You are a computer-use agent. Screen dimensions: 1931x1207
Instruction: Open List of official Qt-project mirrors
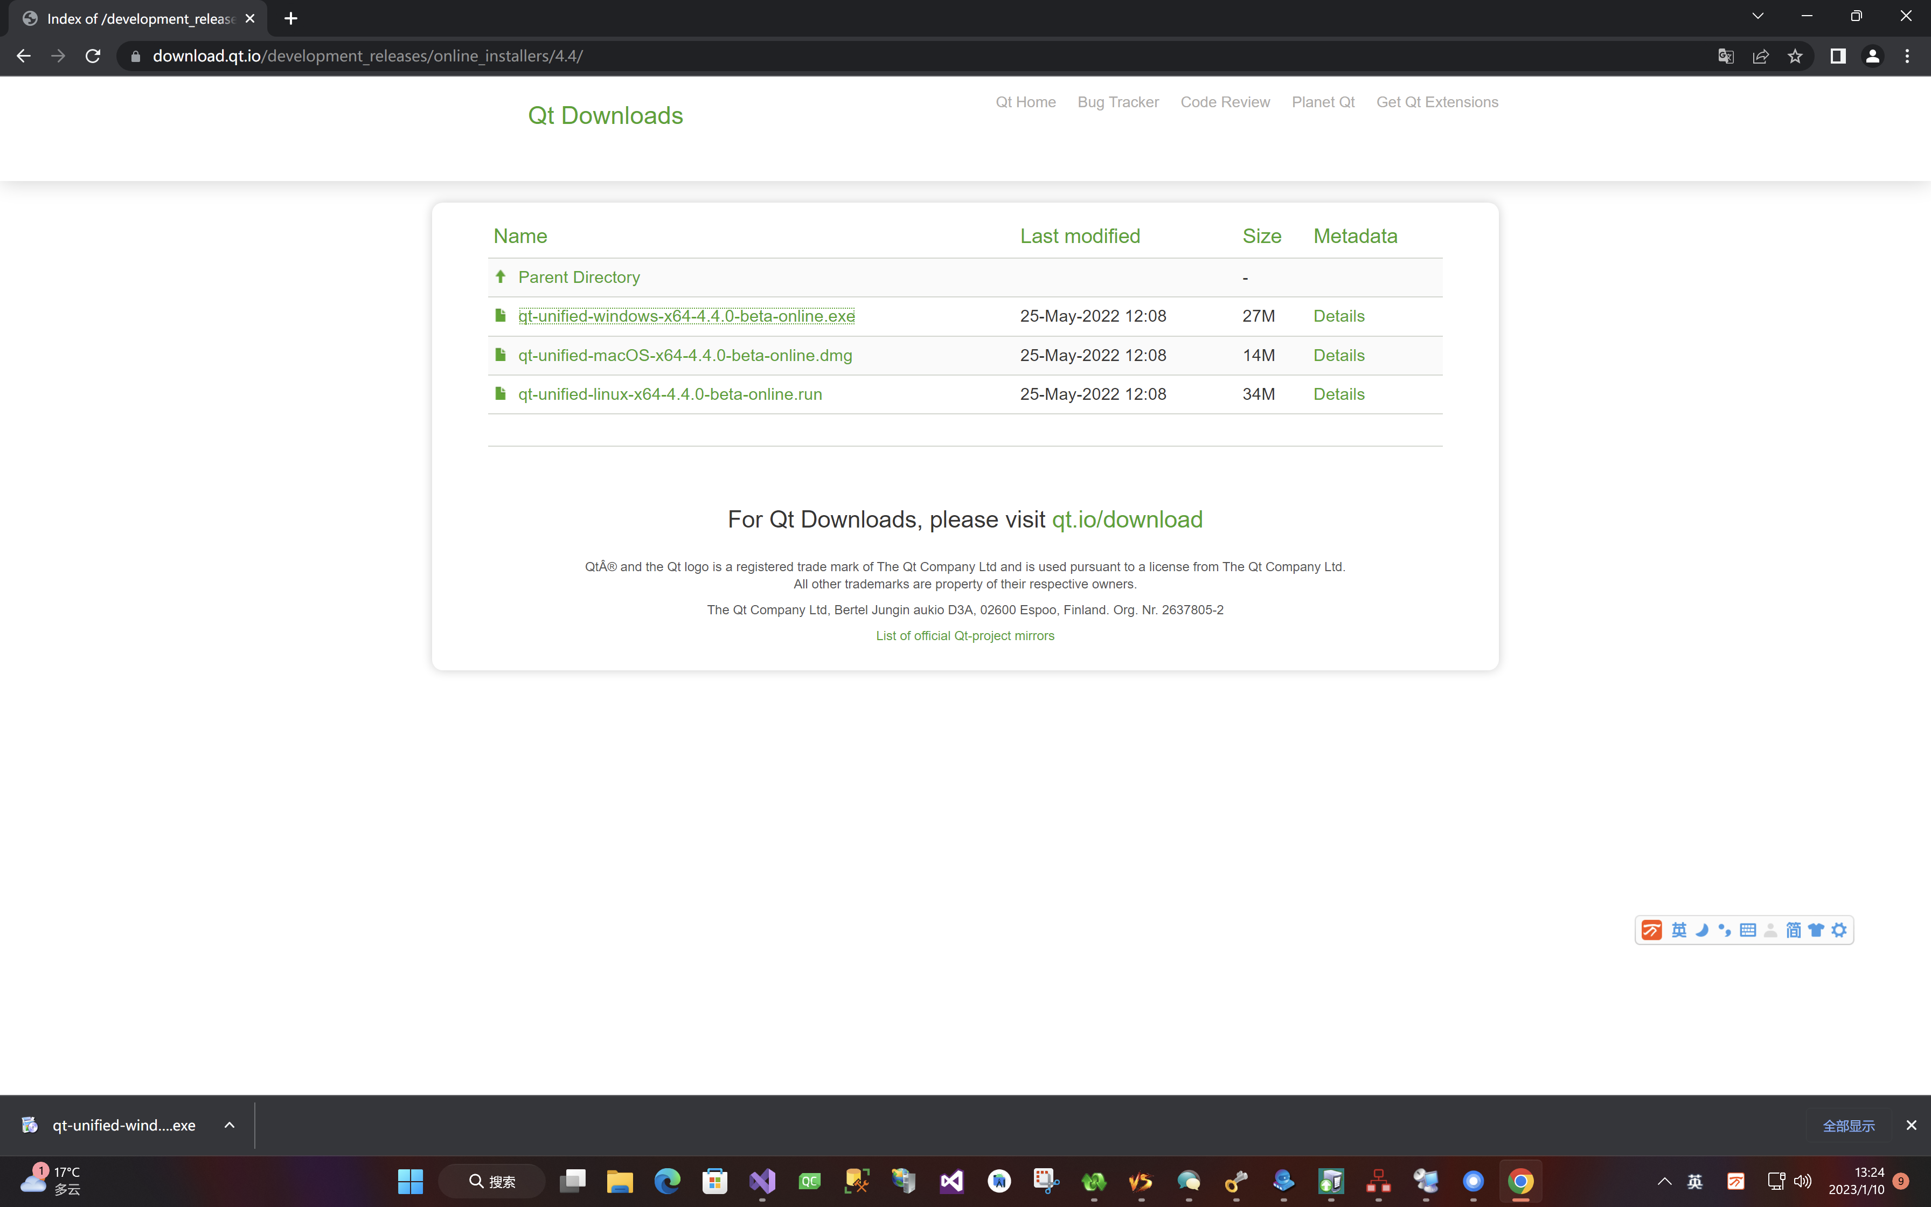pyautogui.click(x=965, y=636)
